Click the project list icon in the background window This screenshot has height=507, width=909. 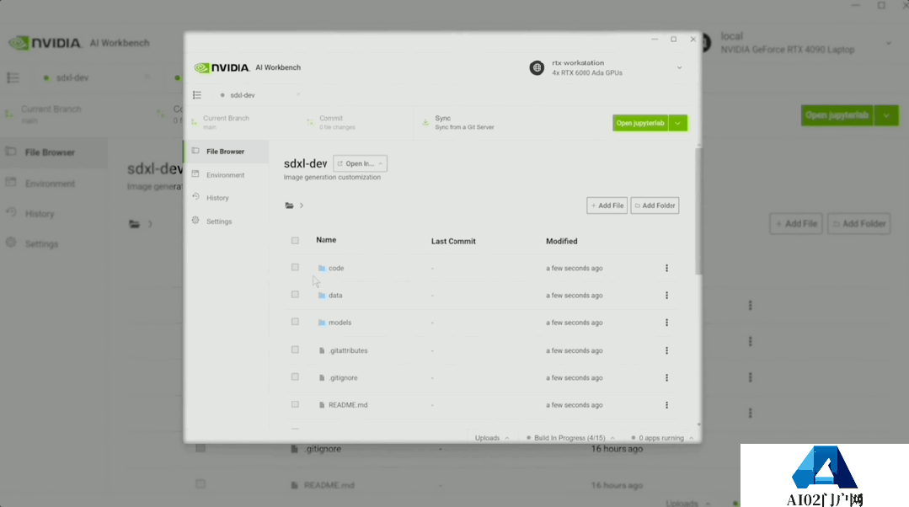pyautogui.click(x=13, y=77)
